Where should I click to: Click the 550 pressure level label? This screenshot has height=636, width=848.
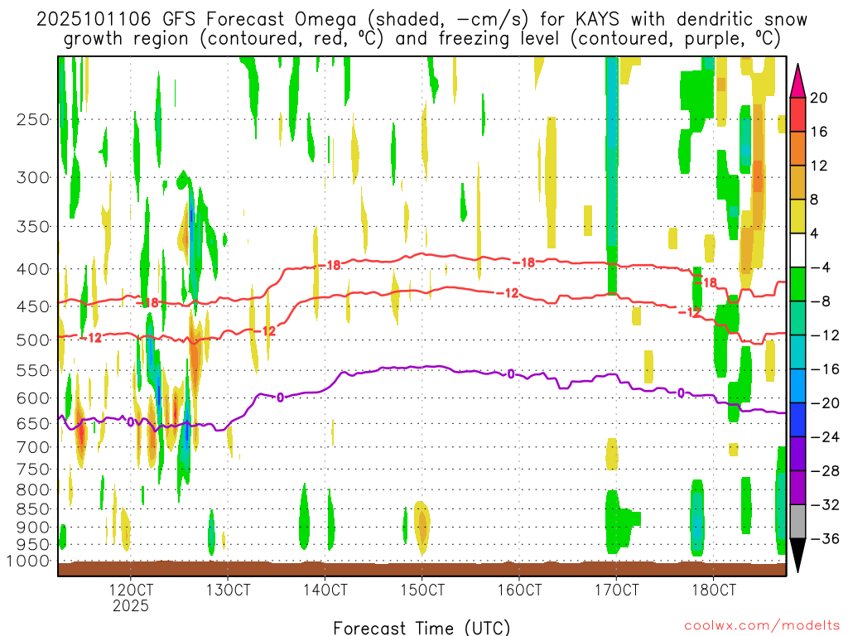click(x=33, y=370)
